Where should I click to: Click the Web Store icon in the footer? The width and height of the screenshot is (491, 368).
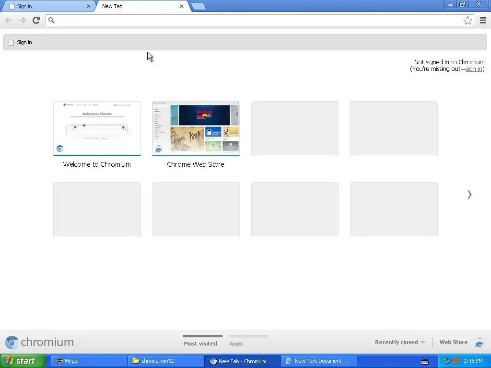479,342
